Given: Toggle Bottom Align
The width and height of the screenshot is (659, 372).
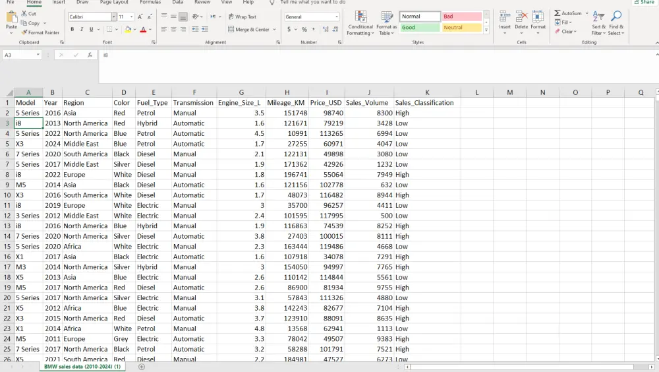Looking at the screenshot, I should point(183,17).
